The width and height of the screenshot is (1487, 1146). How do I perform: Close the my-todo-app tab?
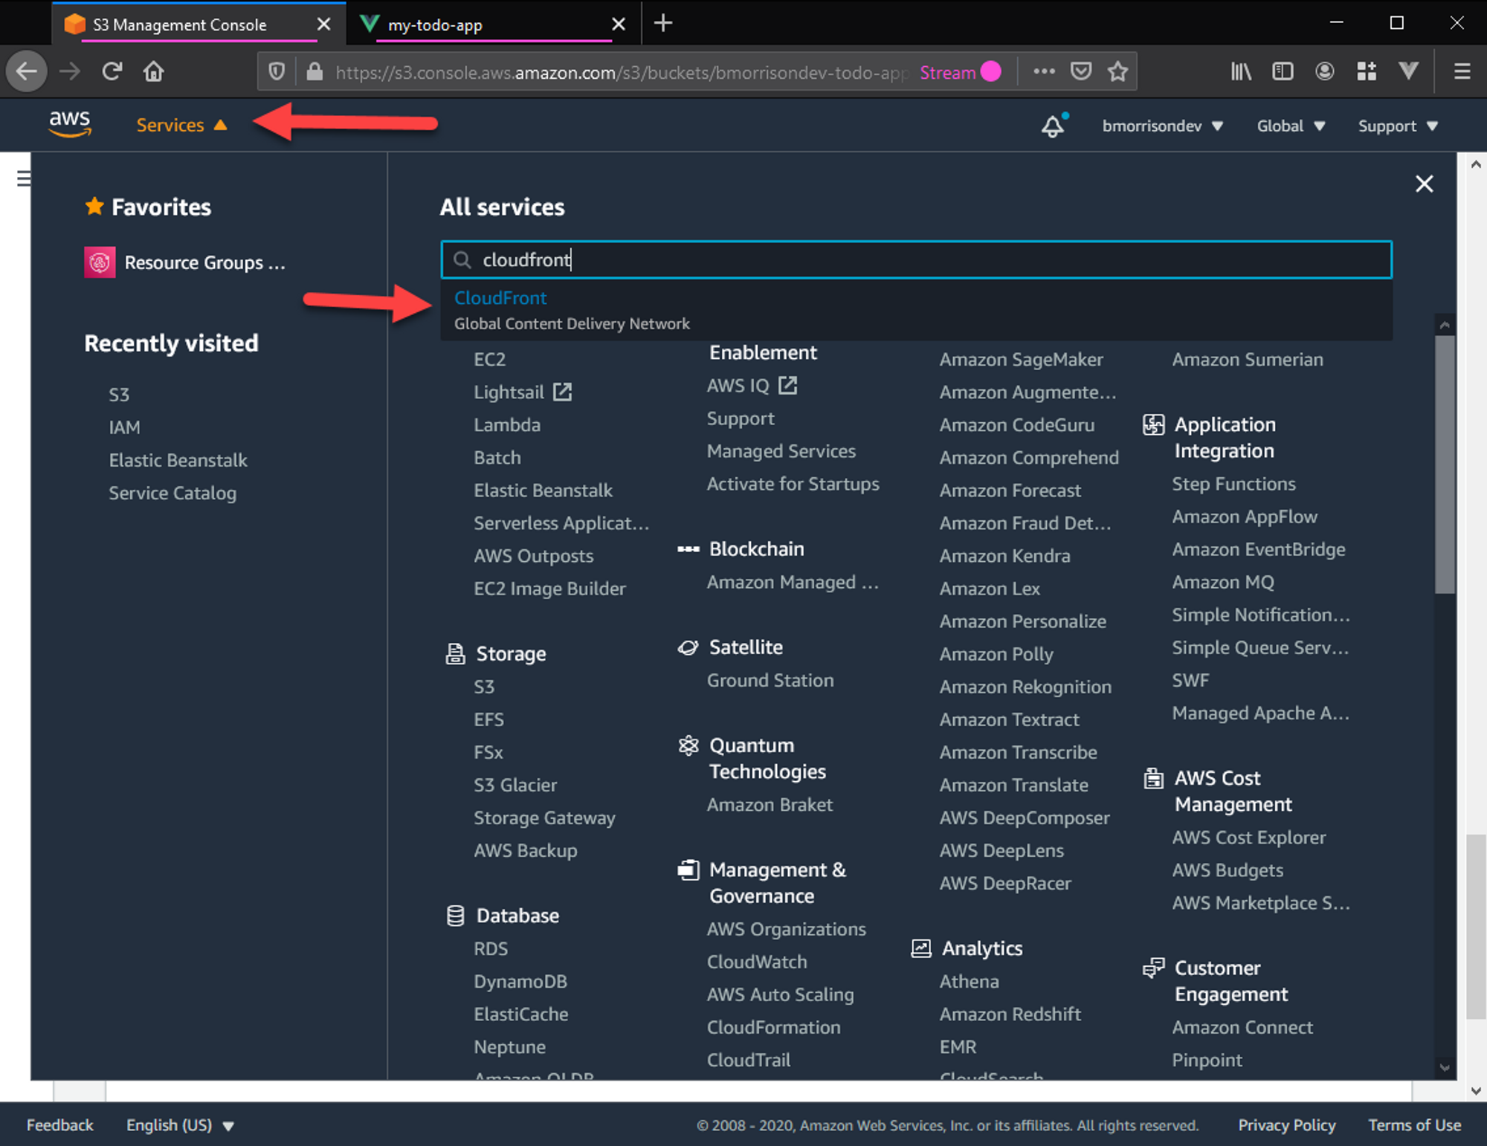click(618, 25)
